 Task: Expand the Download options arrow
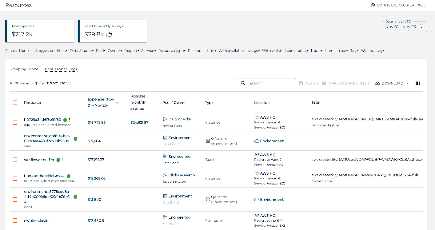click(x=407, y=83)
